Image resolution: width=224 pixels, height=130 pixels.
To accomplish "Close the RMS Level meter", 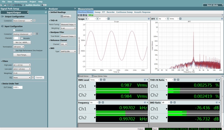I will point(147,80).
